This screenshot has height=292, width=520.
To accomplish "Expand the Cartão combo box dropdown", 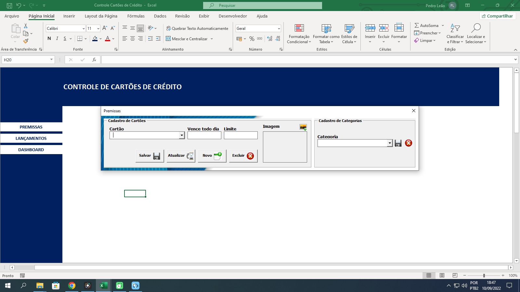I will pos(182,135).
